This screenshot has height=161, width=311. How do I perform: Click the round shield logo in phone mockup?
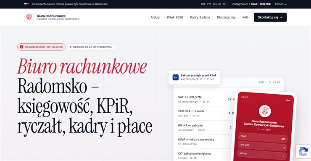pos(265,111)
